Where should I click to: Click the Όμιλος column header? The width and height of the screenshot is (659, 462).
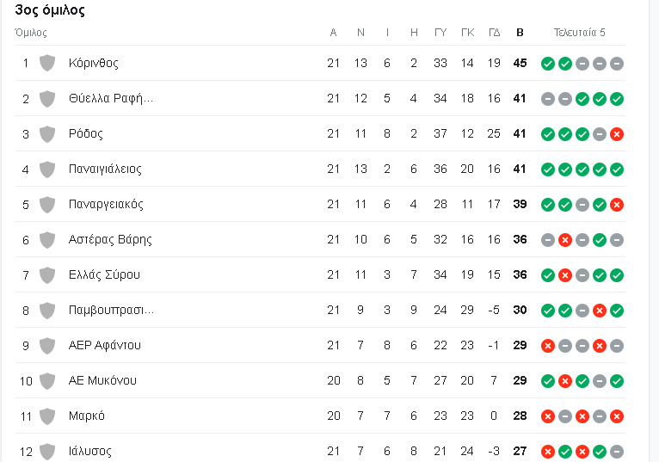[x=31, y=33]
